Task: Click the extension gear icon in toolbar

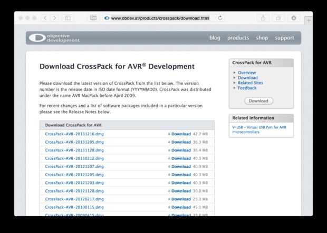Action: 294,18
